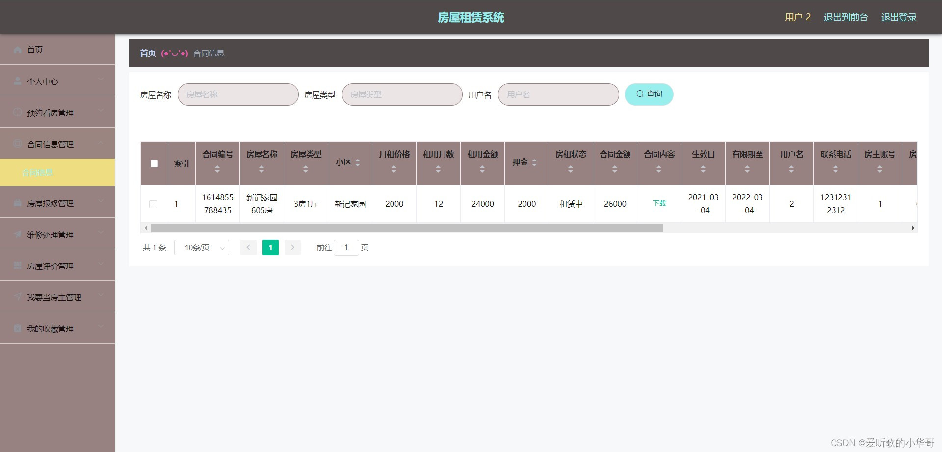Screen dimensions: 942x452
Task: Expand the 房屋评价管理 menu
Action: point(100,264)
